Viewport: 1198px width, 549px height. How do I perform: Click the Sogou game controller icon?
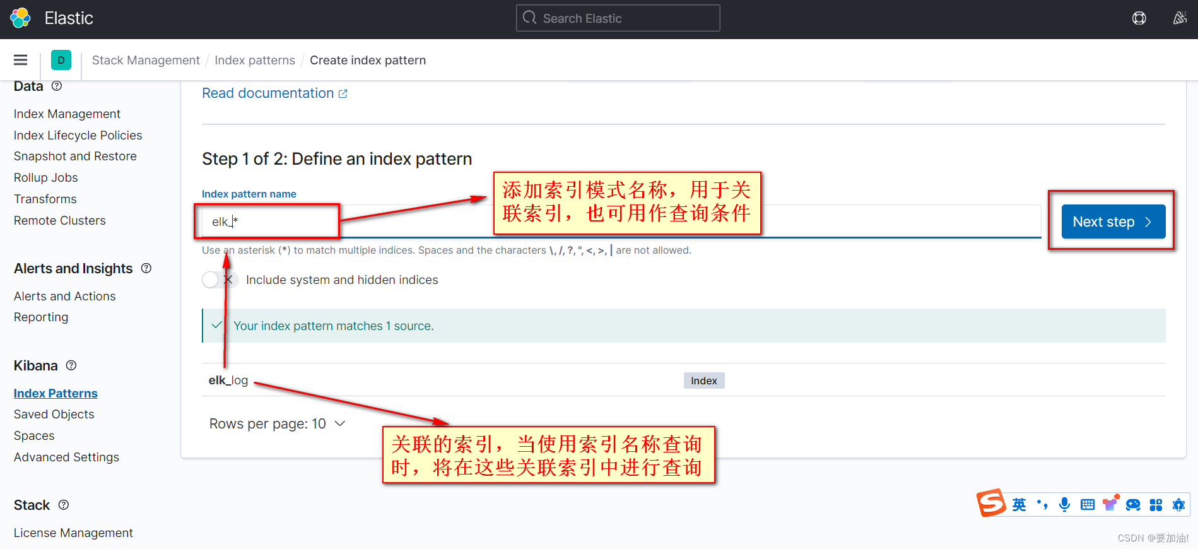pos(1133,504)
